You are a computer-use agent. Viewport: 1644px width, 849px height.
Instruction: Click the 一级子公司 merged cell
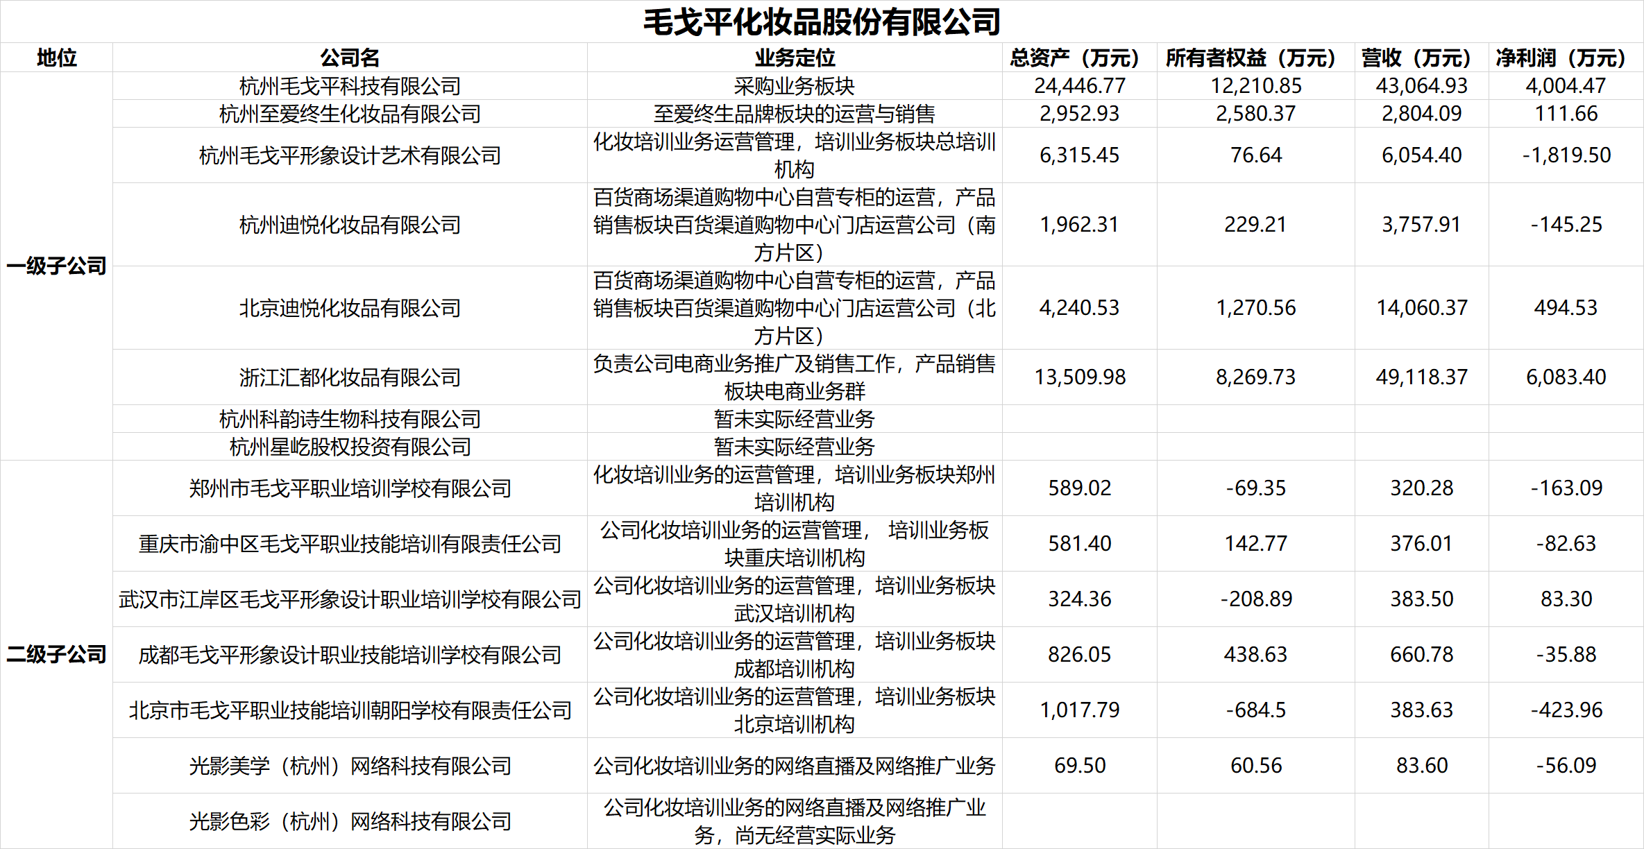(x=56, y=266)
